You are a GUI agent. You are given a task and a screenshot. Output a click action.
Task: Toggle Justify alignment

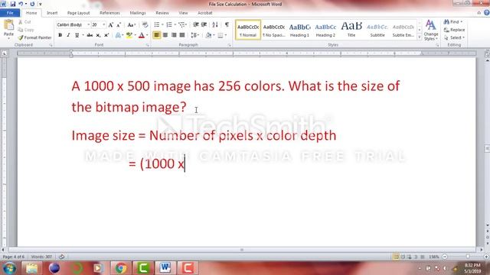(182, 35)
